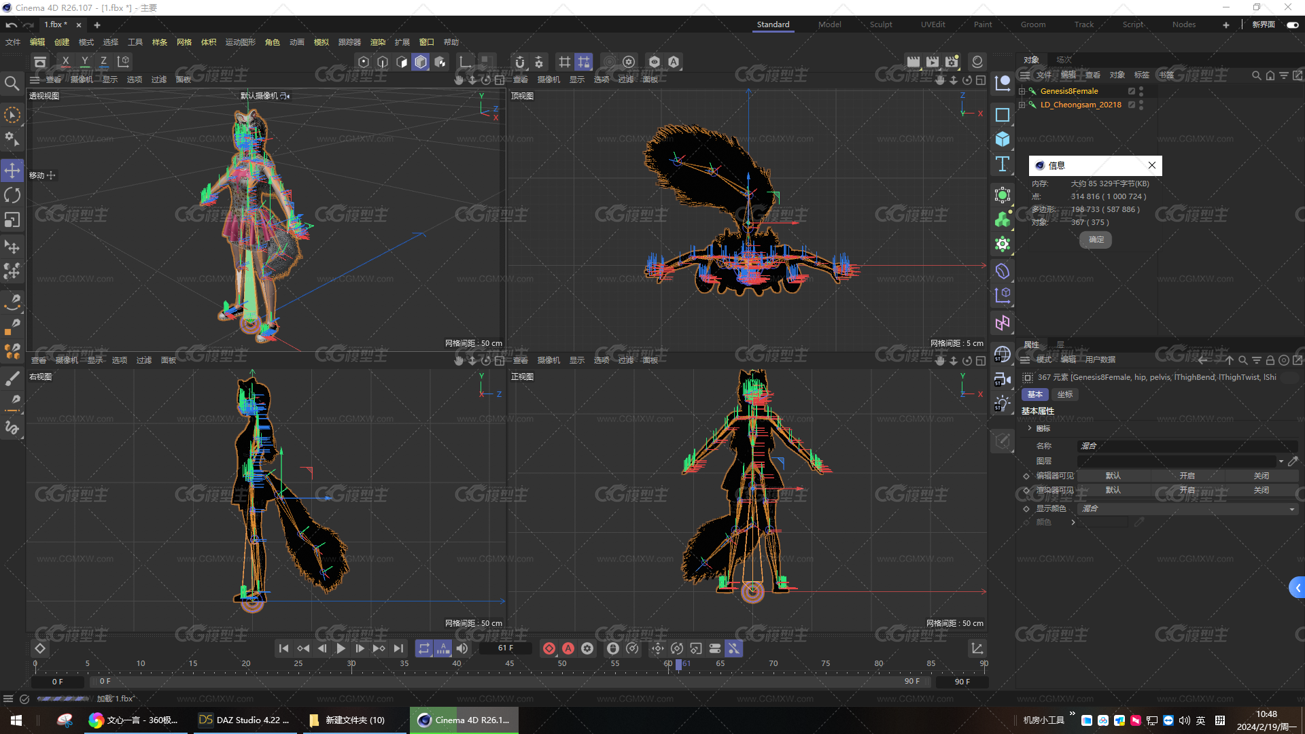Click the back arrow in attribute manager
Viewport: 1305px width, 734px height.
pos(1202,360)
